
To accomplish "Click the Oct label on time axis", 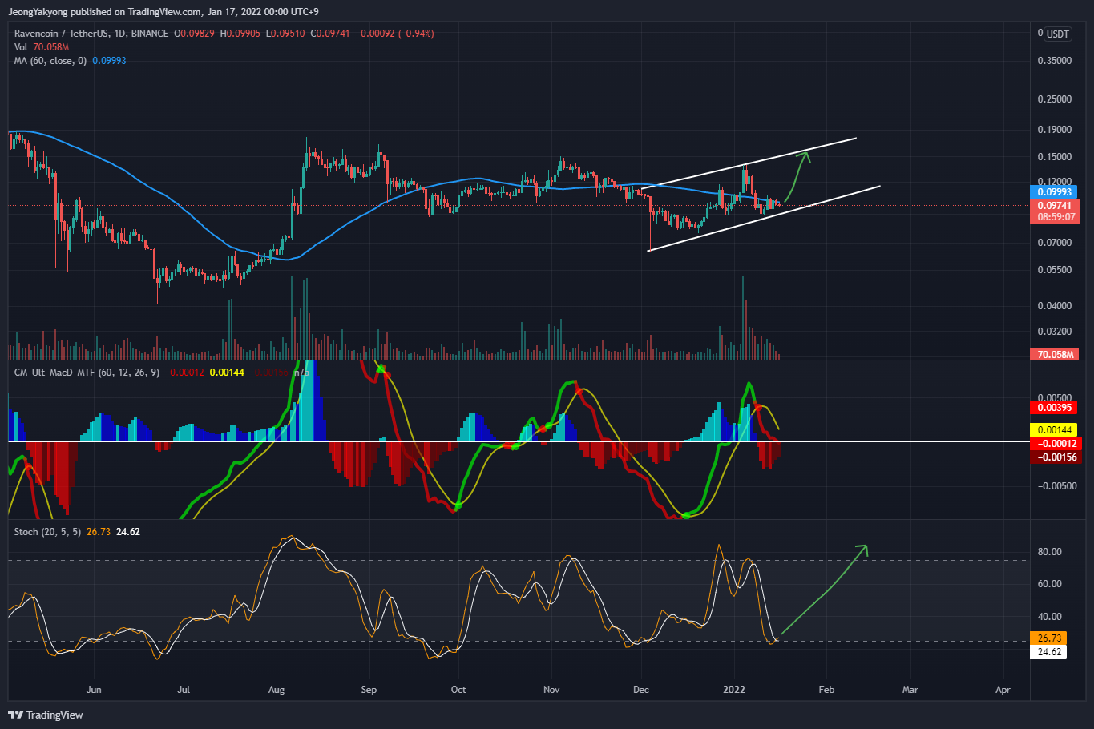I will (458, 690).
